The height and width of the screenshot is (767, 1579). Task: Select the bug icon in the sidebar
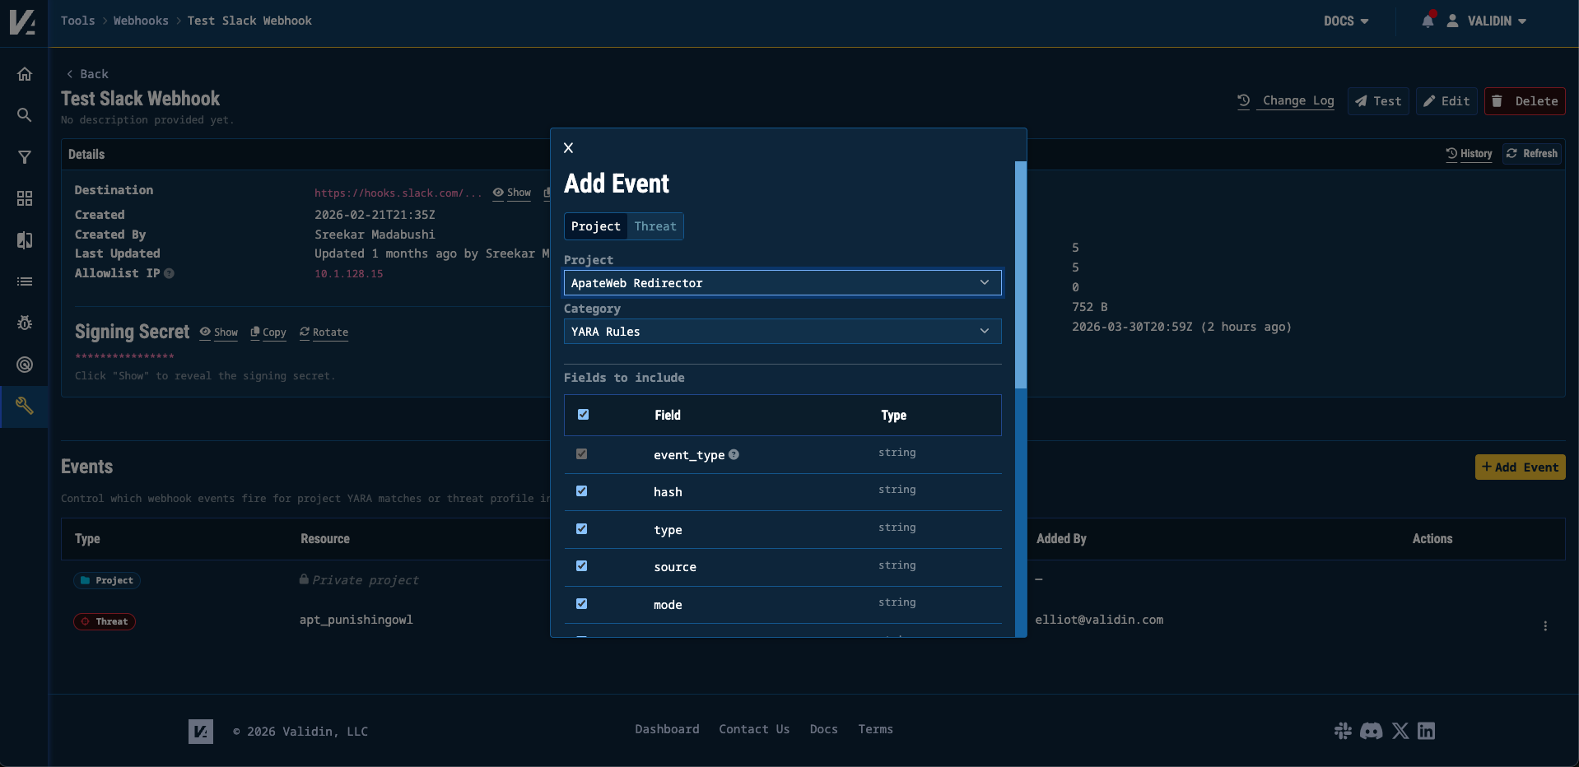(24, 323)
